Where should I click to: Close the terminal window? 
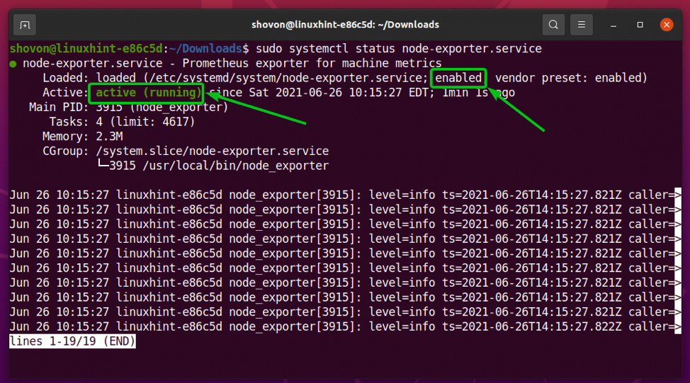(667, 25)
